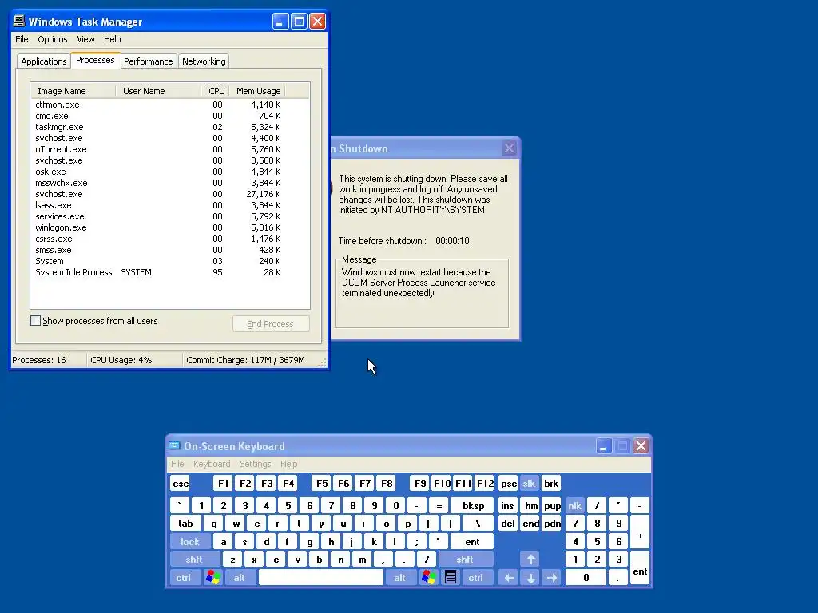Toggle the nlk num lock key
Screen dimensions: 818x613
pyautogui.click(x=574, y=505)
